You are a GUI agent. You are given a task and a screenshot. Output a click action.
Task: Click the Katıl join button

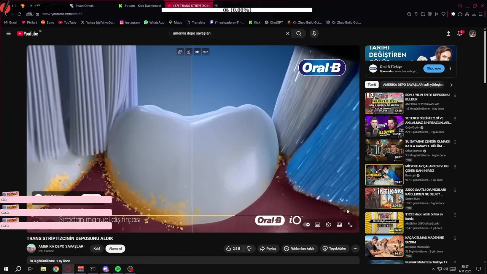click(97, 249)
